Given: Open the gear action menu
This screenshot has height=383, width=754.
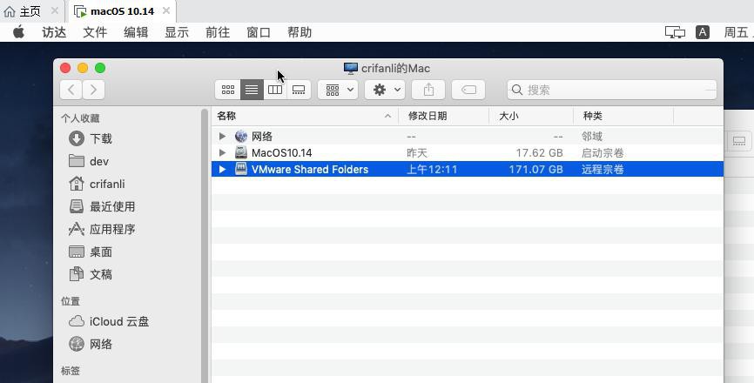Looking at the screenshot, I should [385, 90].
